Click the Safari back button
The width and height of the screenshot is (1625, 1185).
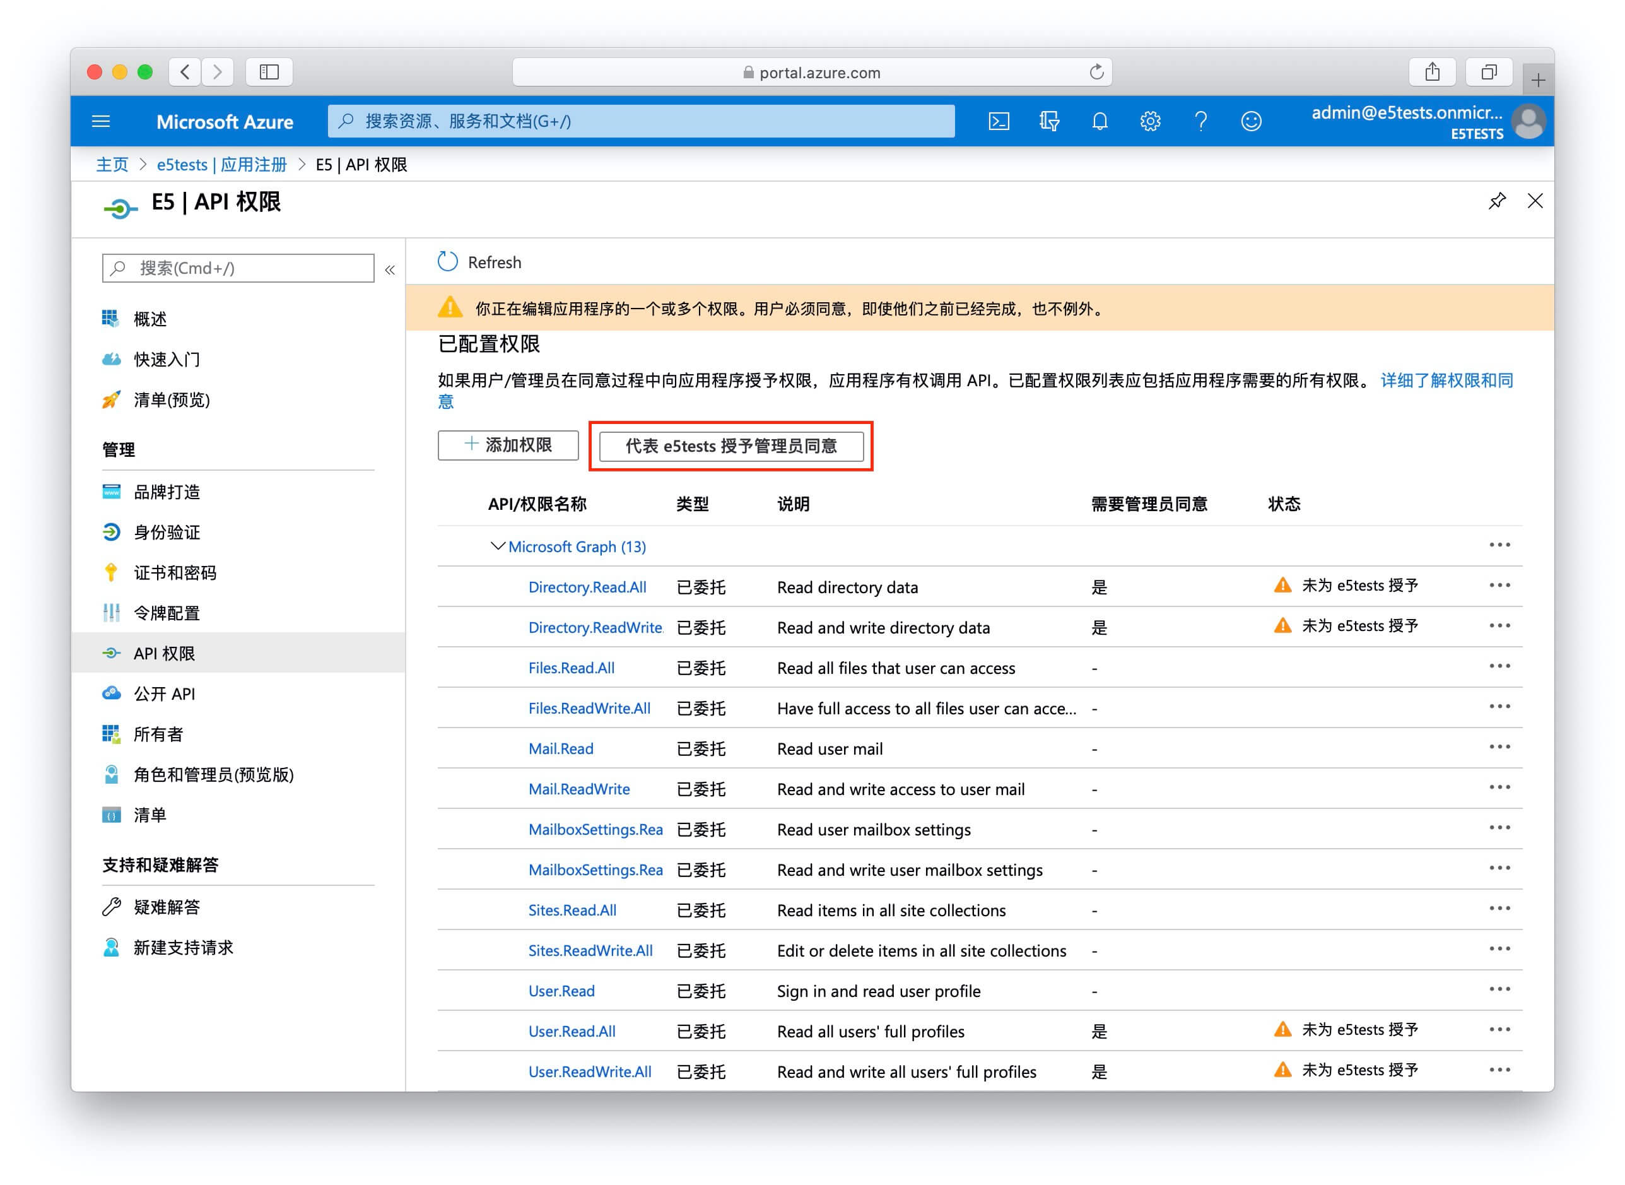click(x=185, y=72)
